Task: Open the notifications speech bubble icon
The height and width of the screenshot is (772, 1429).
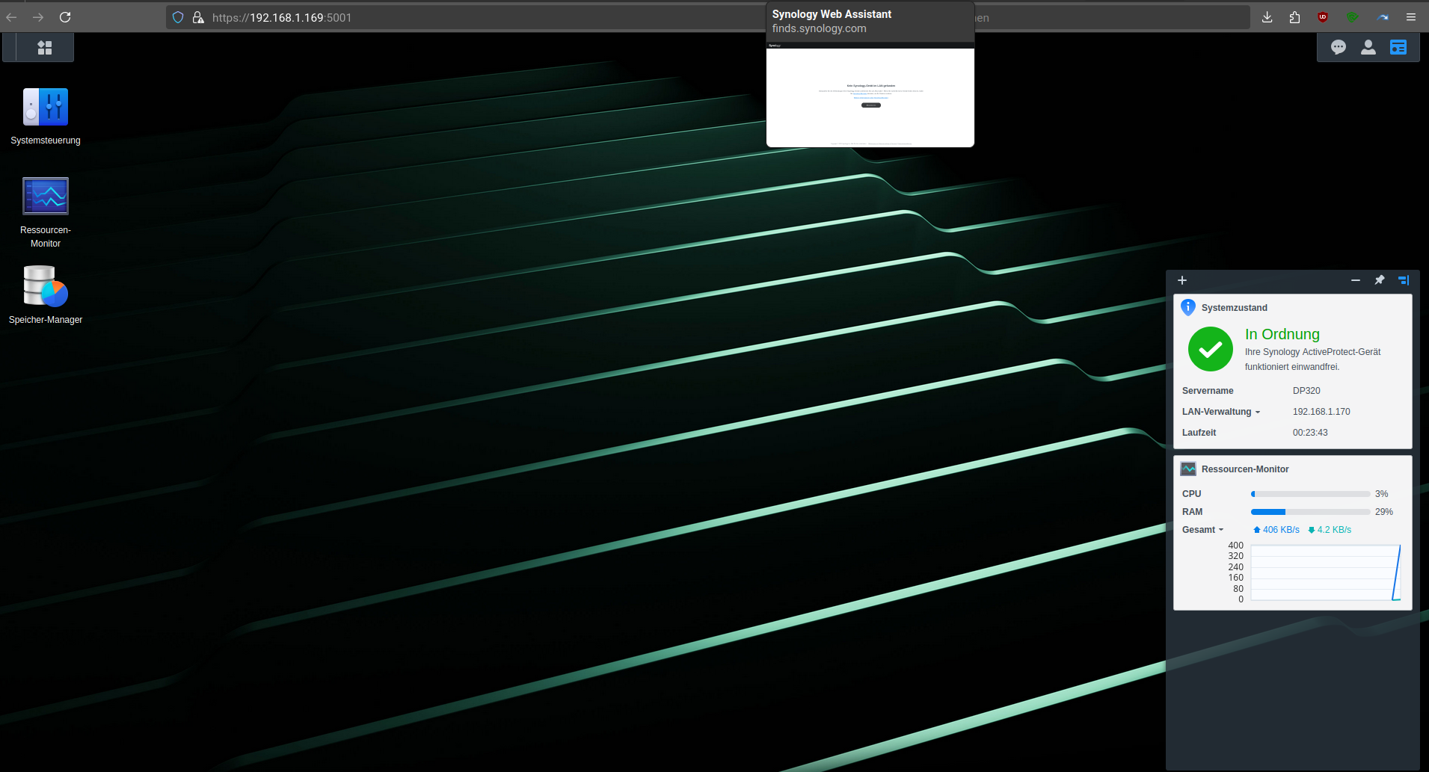Action: pos(1339,48)
